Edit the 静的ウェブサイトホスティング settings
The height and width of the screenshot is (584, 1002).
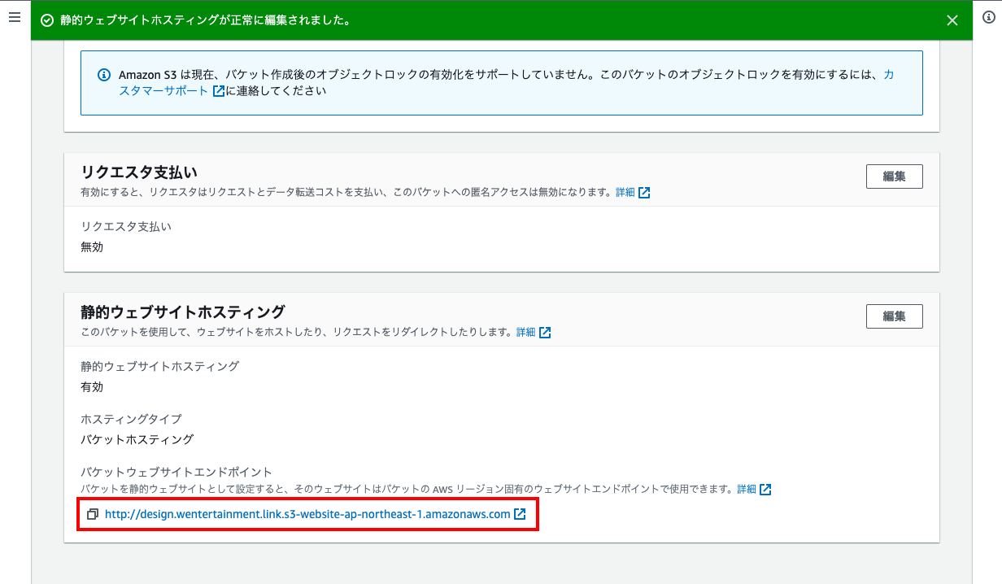pyautogui.click(x=894, y=316)
